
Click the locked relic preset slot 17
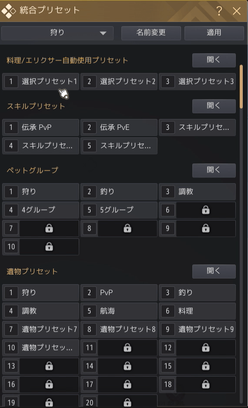[x=119, y=384]
